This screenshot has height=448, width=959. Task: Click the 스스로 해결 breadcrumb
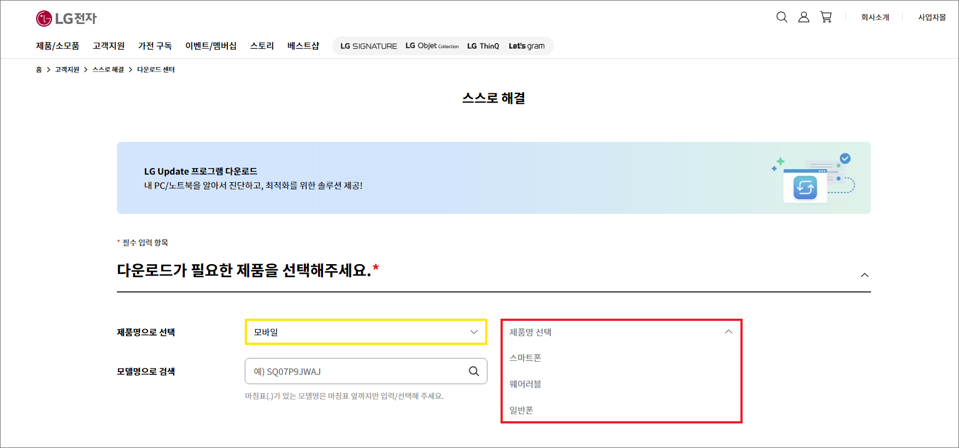click(108, 70)
